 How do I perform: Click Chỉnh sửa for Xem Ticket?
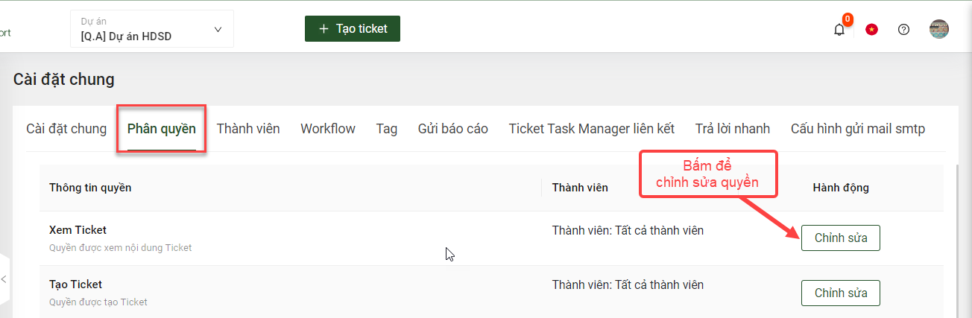[841, 238]
